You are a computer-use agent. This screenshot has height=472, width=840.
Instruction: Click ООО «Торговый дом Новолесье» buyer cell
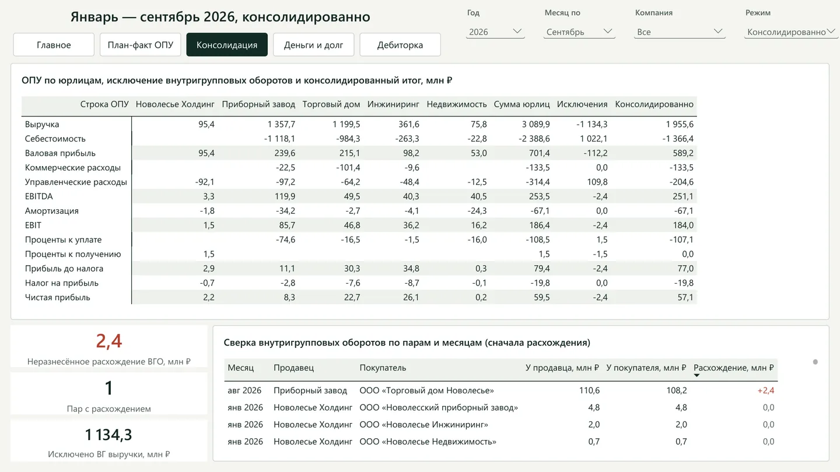pos(426,390)
